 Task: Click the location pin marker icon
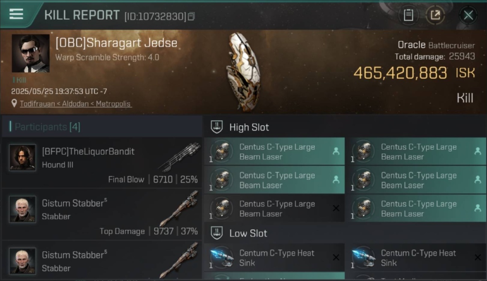[14, 103]
